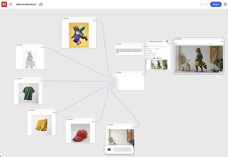Viewport: 228px width, 157px height.
Task: Click the icon of t-shirt Input Image node
Action: (x=16, y=78)
